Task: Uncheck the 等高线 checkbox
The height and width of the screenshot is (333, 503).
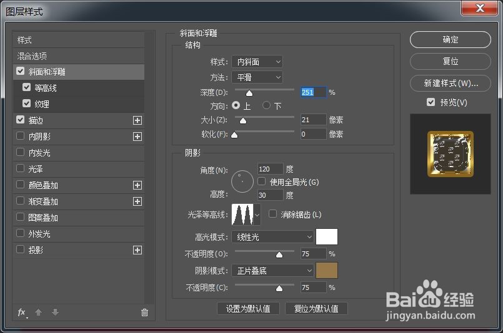Action: 27,87
